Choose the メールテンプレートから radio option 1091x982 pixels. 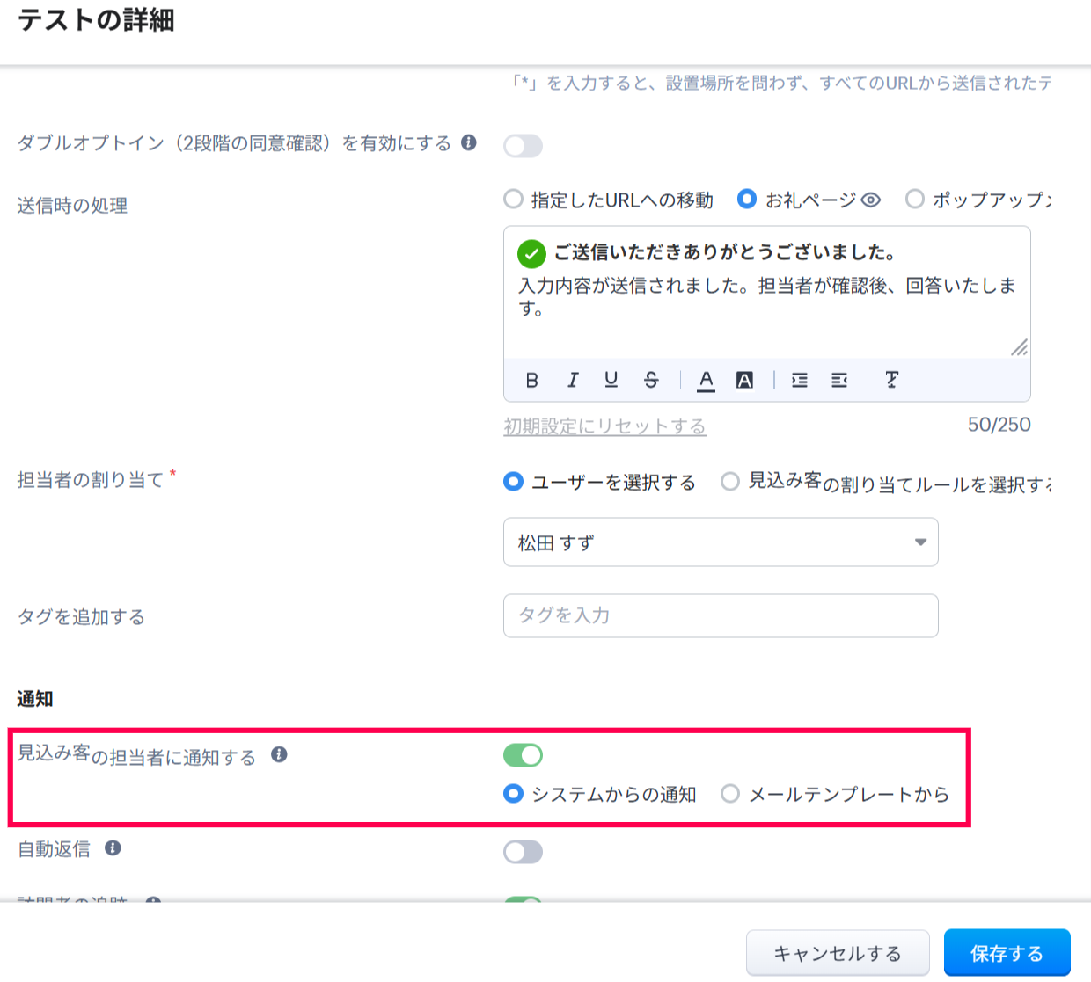click(x=730, y=794)
